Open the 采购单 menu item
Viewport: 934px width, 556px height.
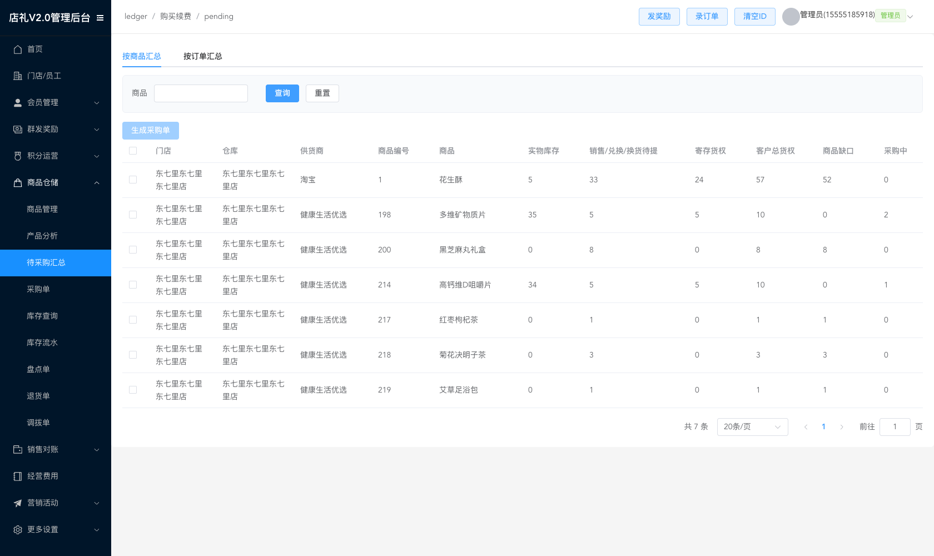(x=56, y=290)
